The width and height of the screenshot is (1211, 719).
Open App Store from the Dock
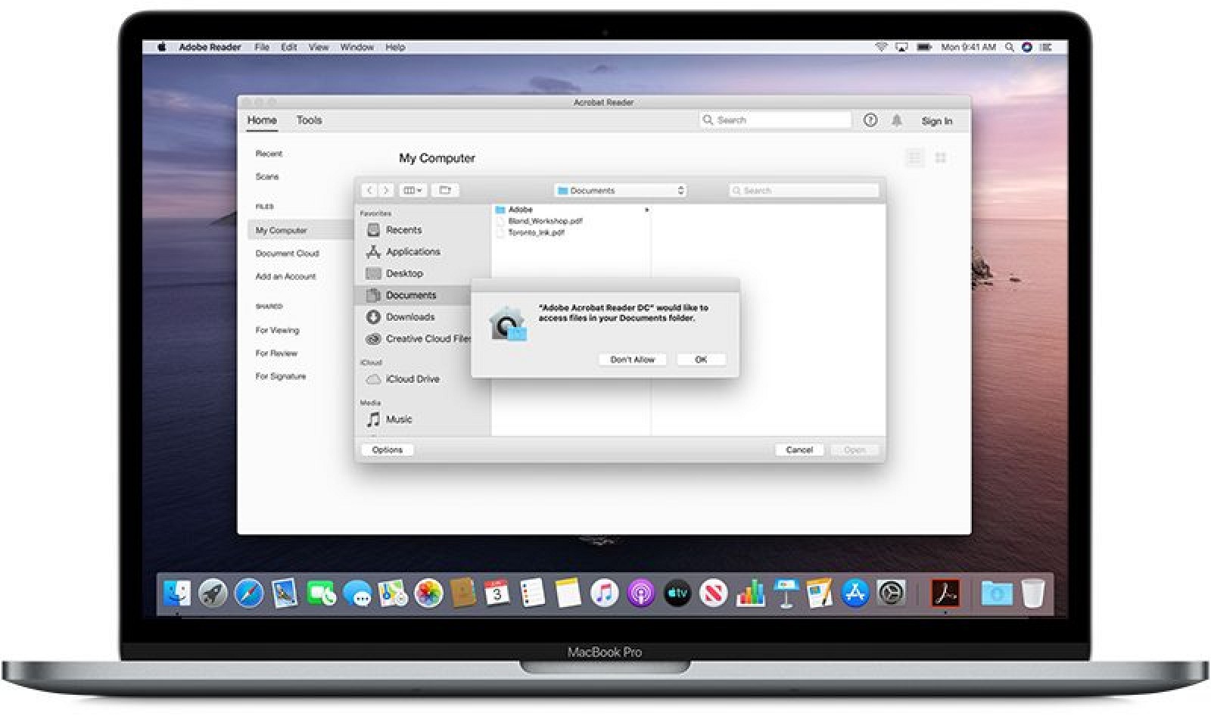coord(855,593)
